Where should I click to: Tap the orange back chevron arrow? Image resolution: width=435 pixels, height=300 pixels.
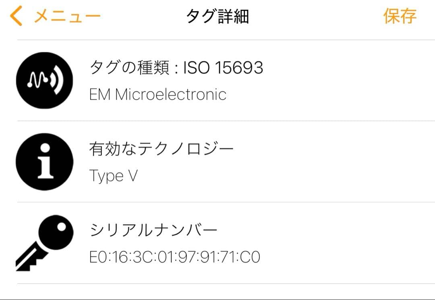(x=16, y=16)
